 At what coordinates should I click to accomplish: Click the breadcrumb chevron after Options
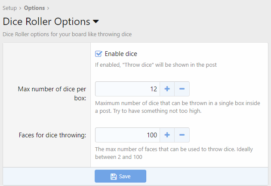tap(48, 8)
